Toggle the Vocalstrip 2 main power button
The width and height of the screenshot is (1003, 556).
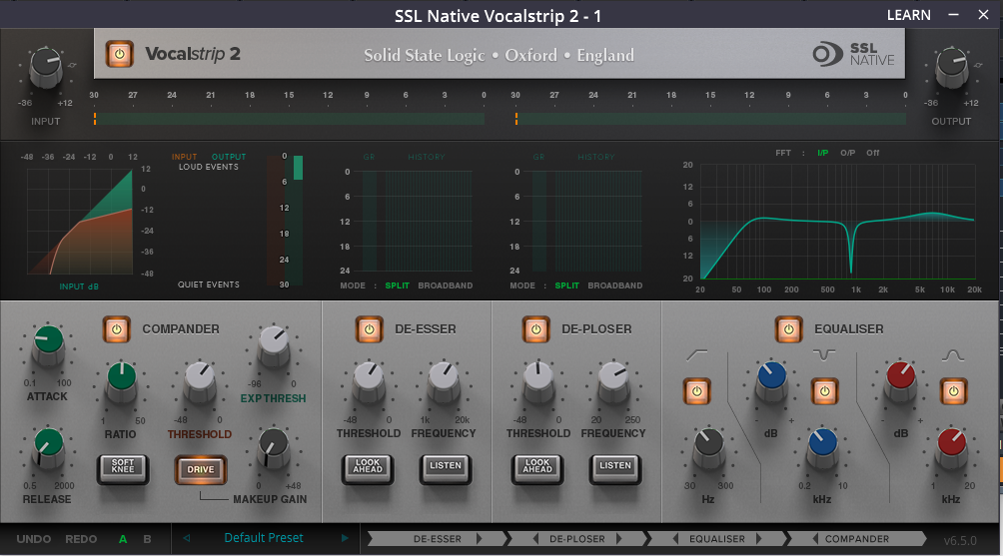tap(120, 54)
